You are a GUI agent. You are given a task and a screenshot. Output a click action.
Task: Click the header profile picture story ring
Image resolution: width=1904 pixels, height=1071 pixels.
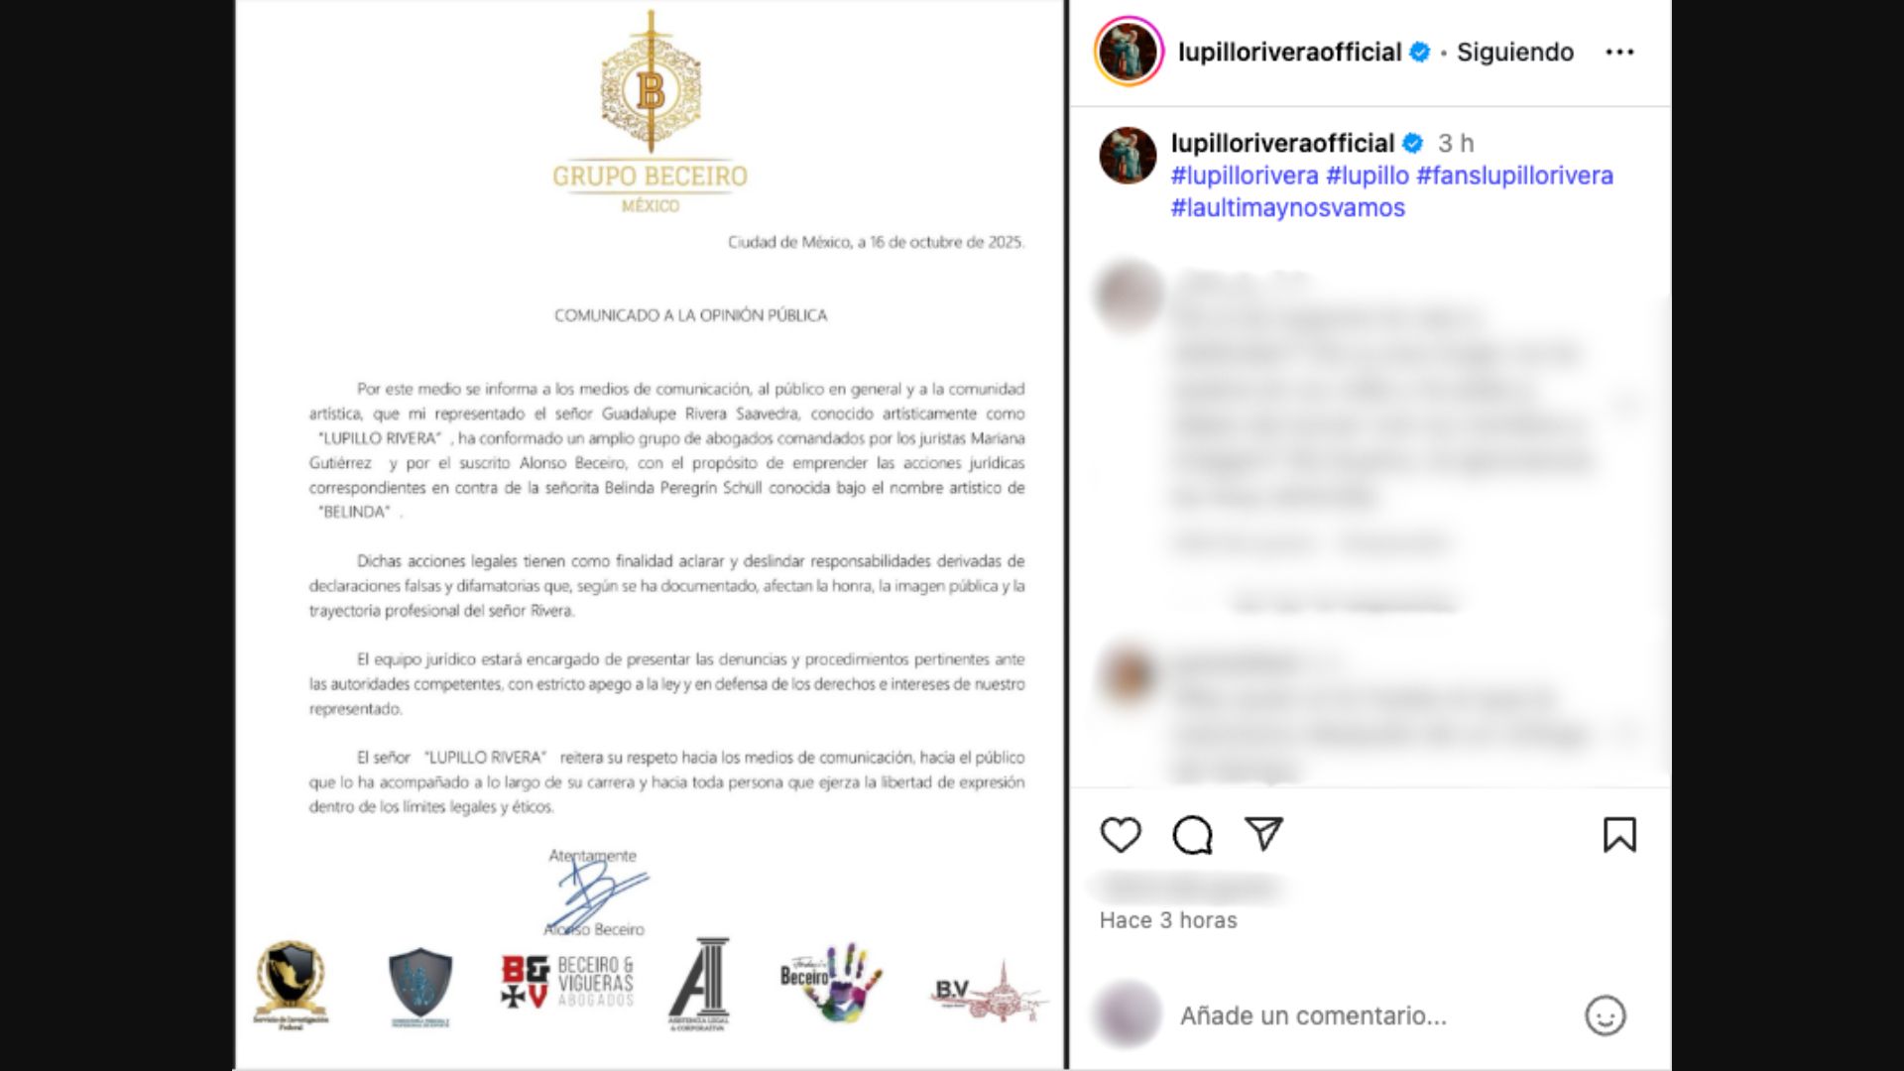click(1129, 52)
